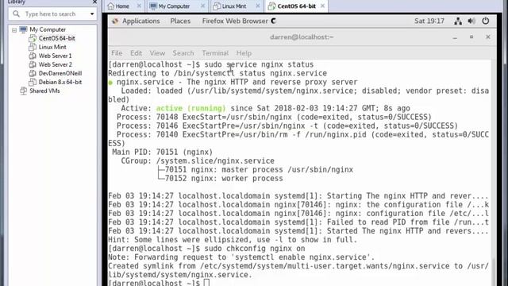Collapse the My Computer tree node

click(14, 30)
